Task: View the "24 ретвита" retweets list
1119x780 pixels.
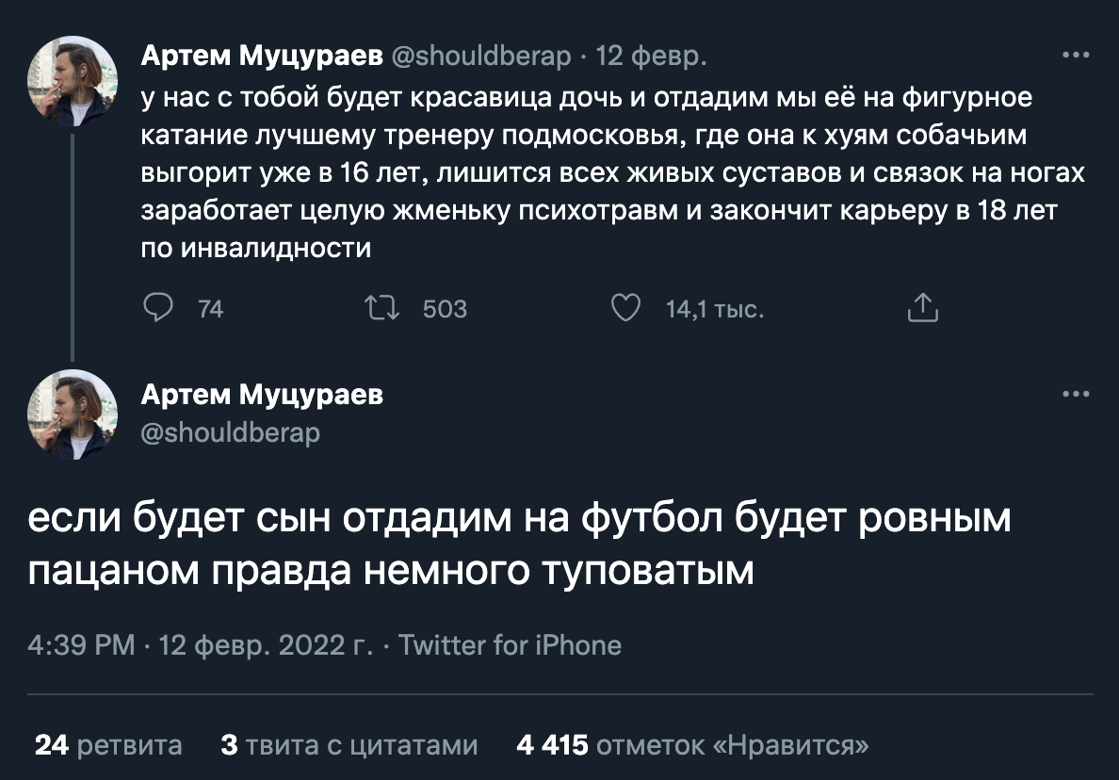Action: coord(108,745)
